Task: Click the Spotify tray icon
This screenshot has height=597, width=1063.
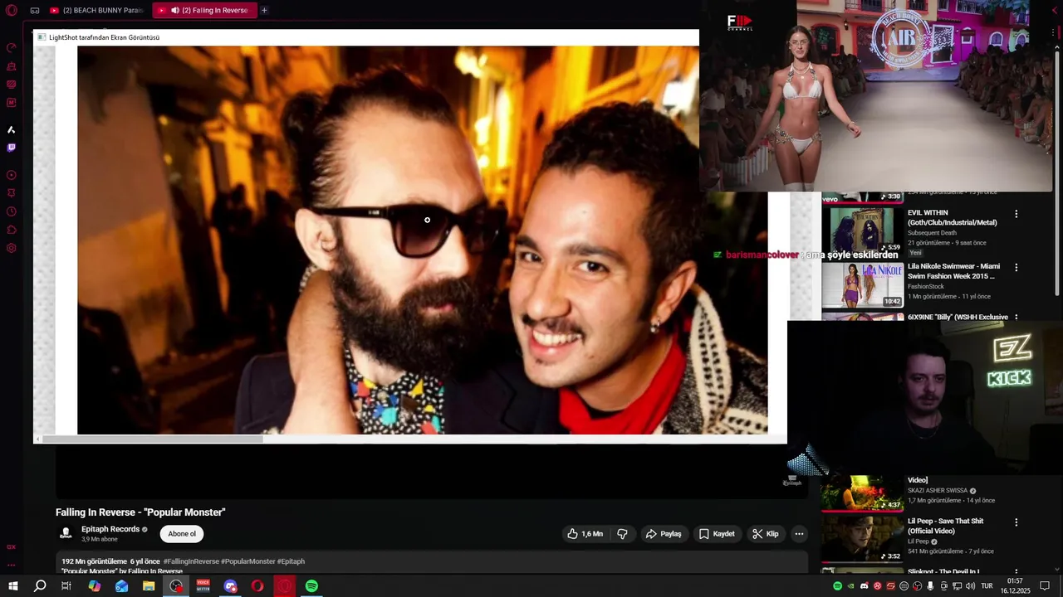Action: pos(837,586)
